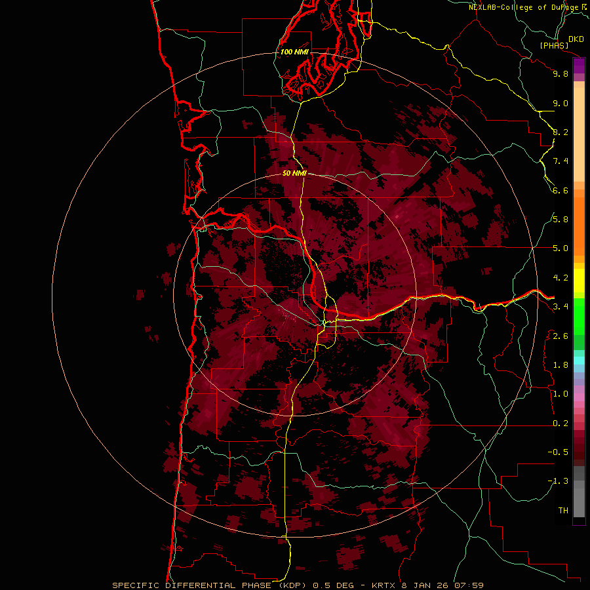Click the KRTX station ID in the caption

[384, 585]
